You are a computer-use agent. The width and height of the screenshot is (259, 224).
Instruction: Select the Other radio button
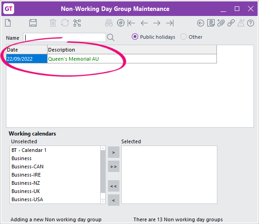point(183,36)
